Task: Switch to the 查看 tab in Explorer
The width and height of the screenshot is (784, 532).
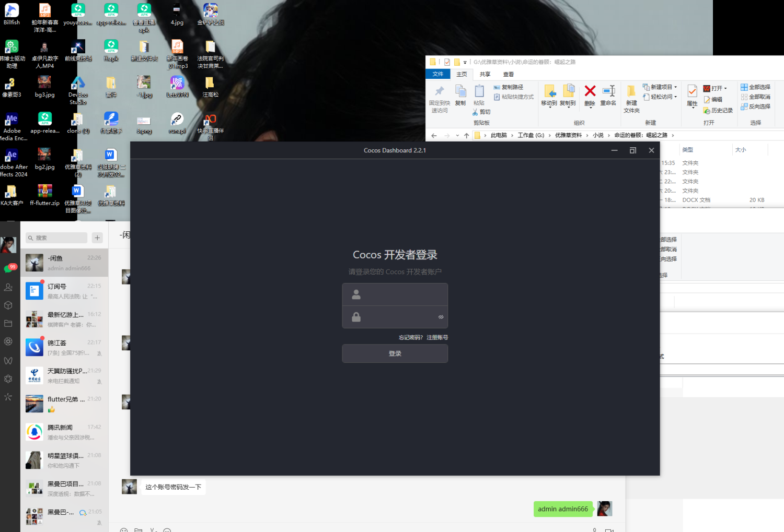Action: pyautogui.click(x=508, y=74)
